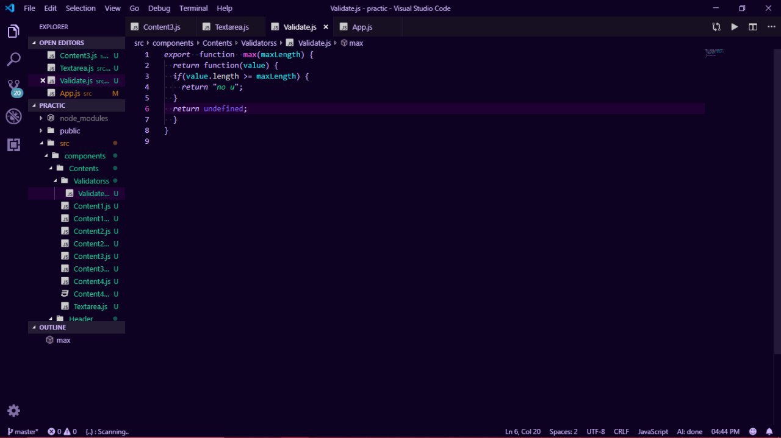Open the Explorer view in activity bar
This screenshot has height=438, width=781.
click(13, 32)
